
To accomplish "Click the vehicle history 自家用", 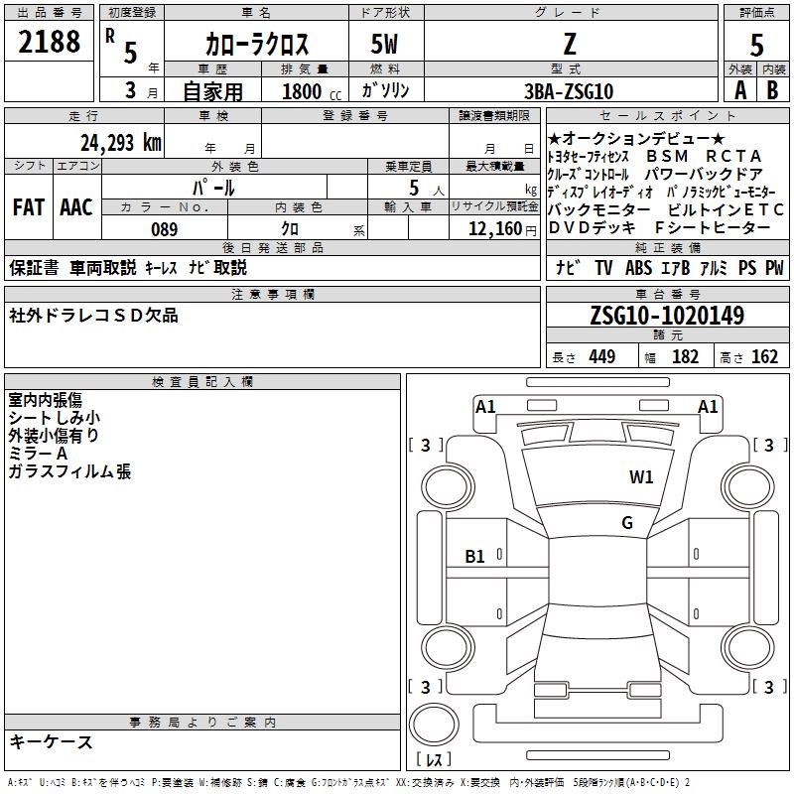I will [x=212, y=91].
